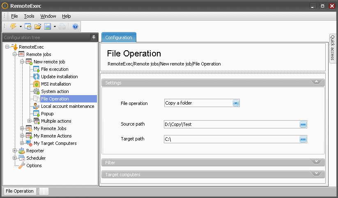
Task: Click the File execution icon
Action: (x=37, y=69)
